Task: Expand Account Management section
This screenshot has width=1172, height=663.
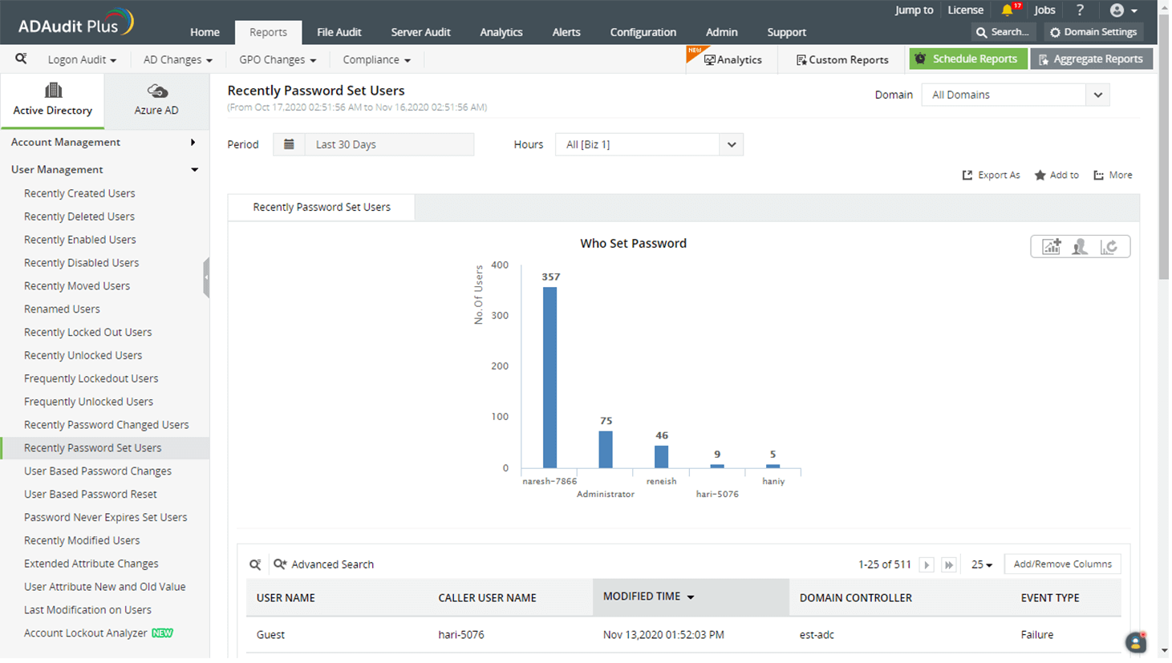Action: (104, 142)
